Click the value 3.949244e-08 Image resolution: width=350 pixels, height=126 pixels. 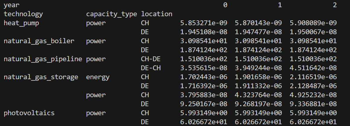point(258,68)
